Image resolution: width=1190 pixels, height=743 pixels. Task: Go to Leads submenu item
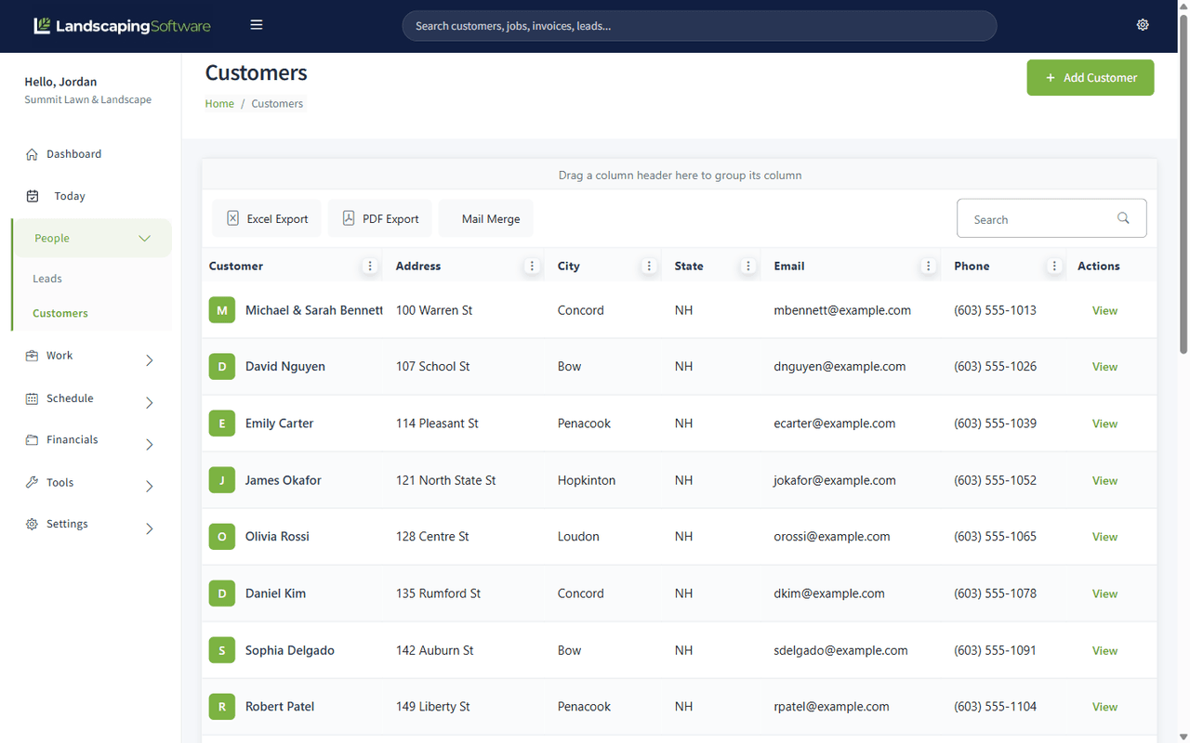[x=47, y=279]
